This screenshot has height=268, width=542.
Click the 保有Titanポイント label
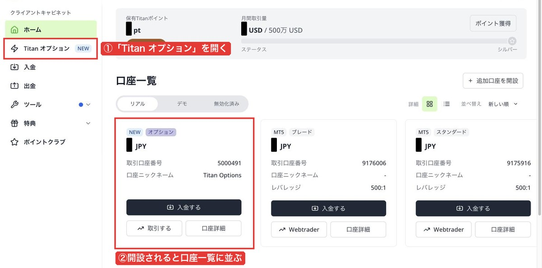pyautogui.click(x=147, y=18)
